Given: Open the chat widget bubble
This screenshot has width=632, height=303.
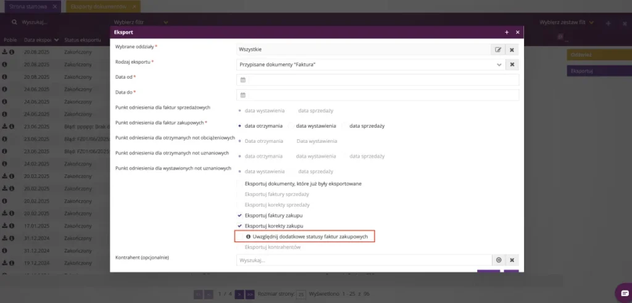Looking at the screenshot, I should tap(625, 293).
